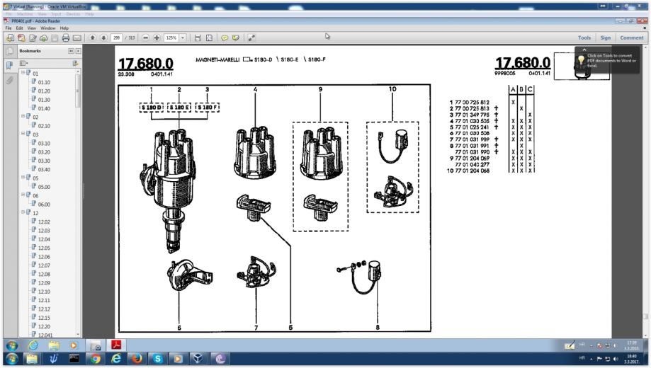This screenshot has height=368, width=651.
Task: Select bookmark 12.05
Action: [44, 248]
